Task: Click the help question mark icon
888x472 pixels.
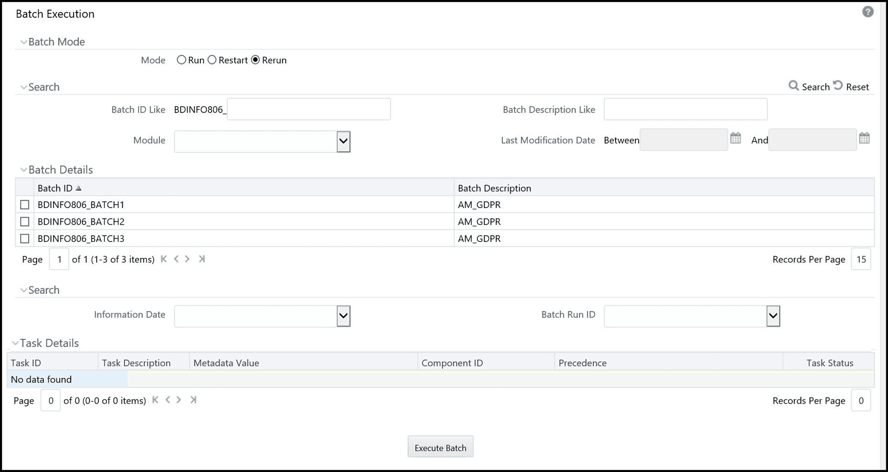Action: point(867,12)
